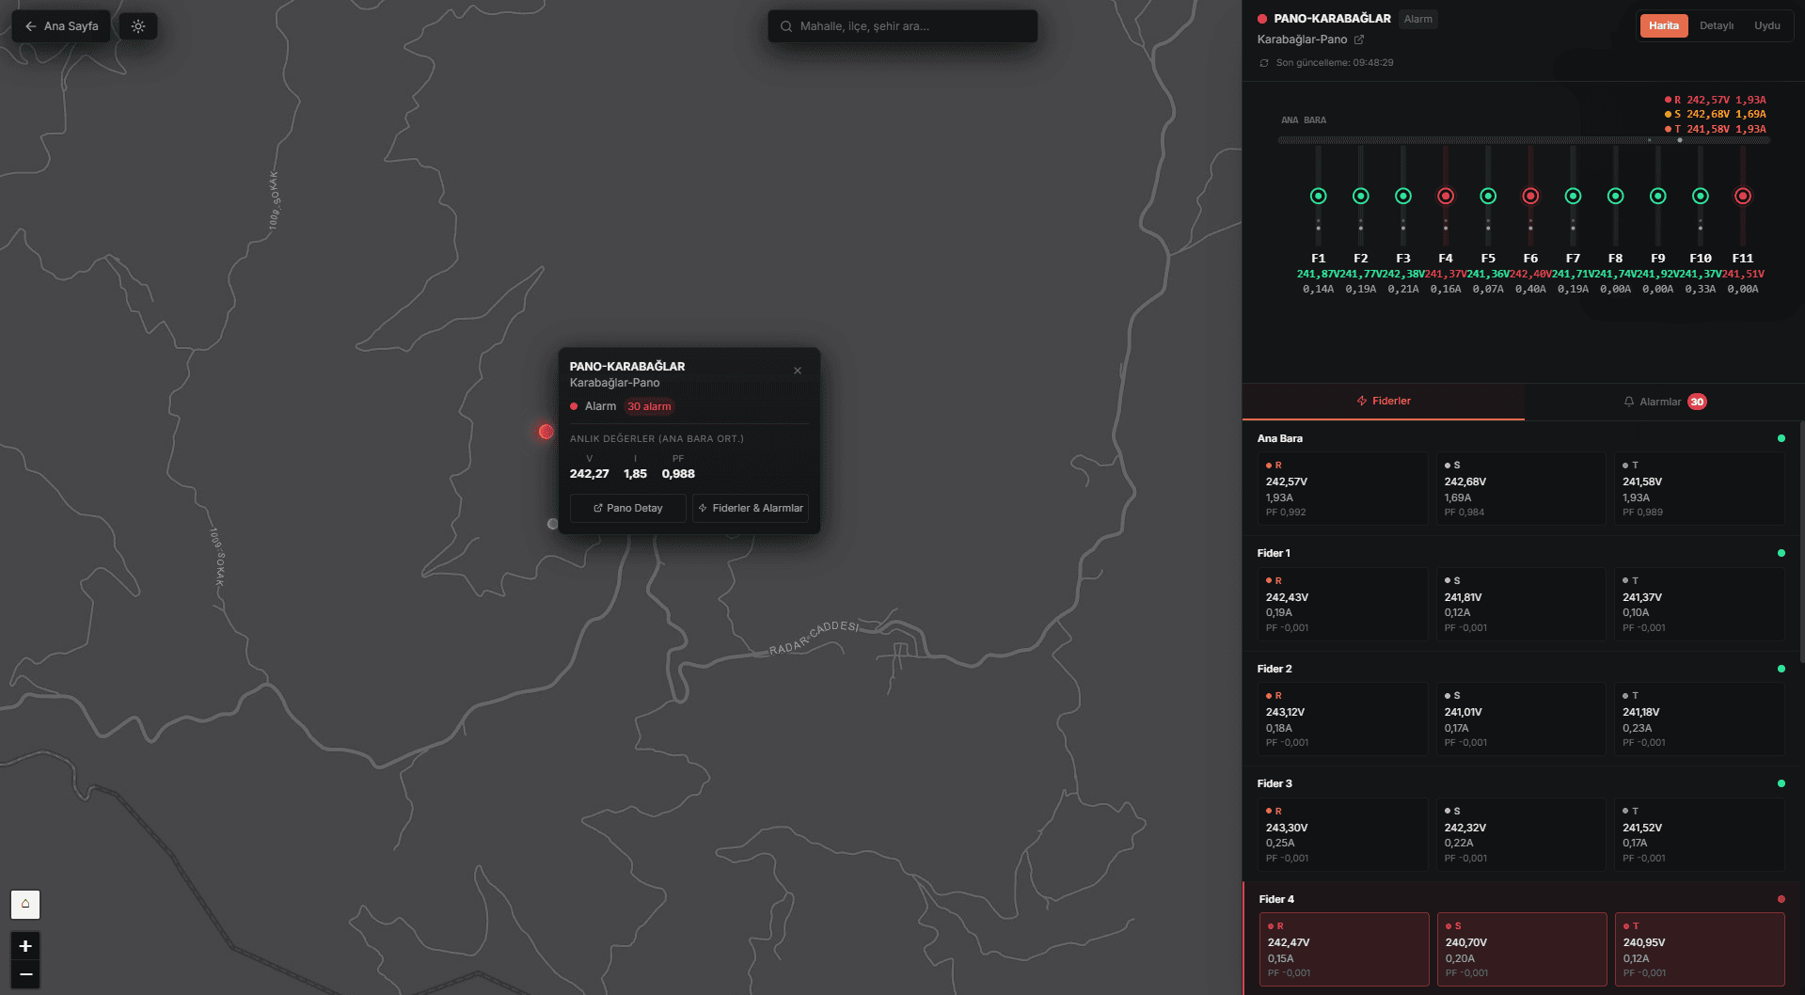Open the Fiderler tab
The height and width of the screenshot is (995, 1805).
[x=1384, y=401]
